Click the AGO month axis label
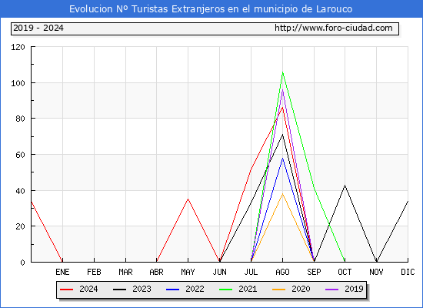 pos(282,272)
